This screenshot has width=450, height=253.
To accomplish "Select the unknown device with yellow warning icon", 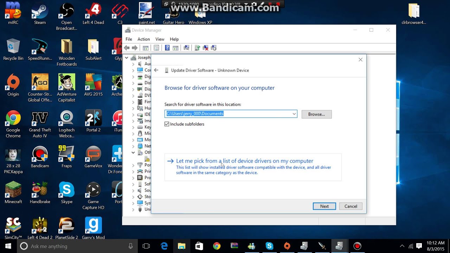I will (x=148, y=159).
